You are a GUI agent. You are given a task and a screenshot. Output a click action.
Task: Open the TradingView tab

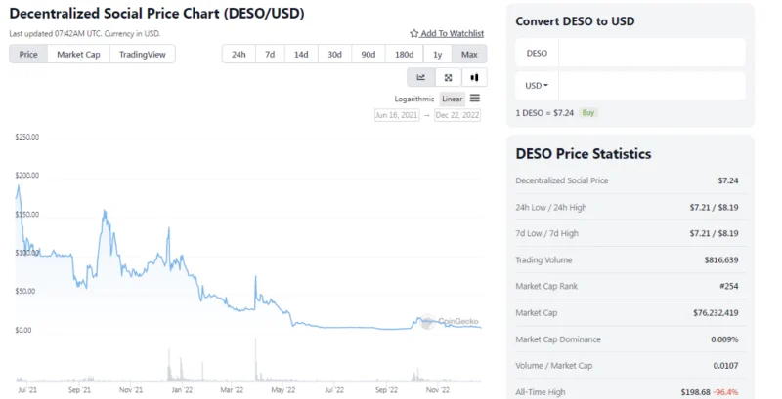coord(142,55)
